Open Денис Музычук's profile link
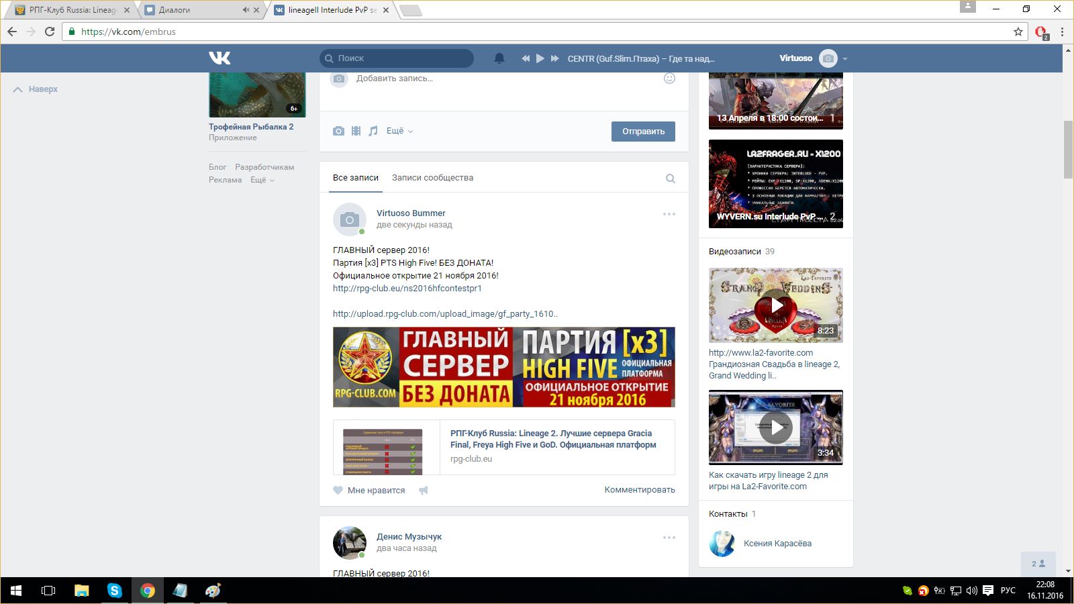 click(409, 537)
